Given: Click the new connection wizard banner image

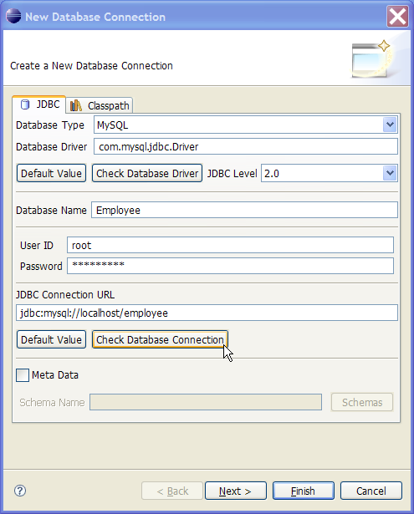Looking at the screenshot, I should tap(372, 59).
